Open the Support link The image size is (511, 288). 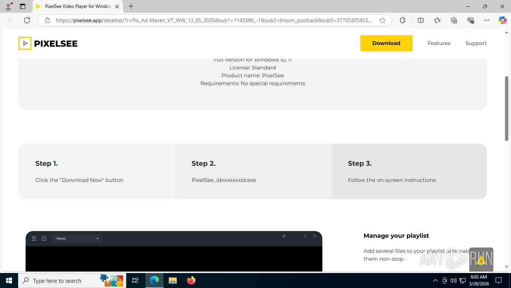tap(476, 43)
